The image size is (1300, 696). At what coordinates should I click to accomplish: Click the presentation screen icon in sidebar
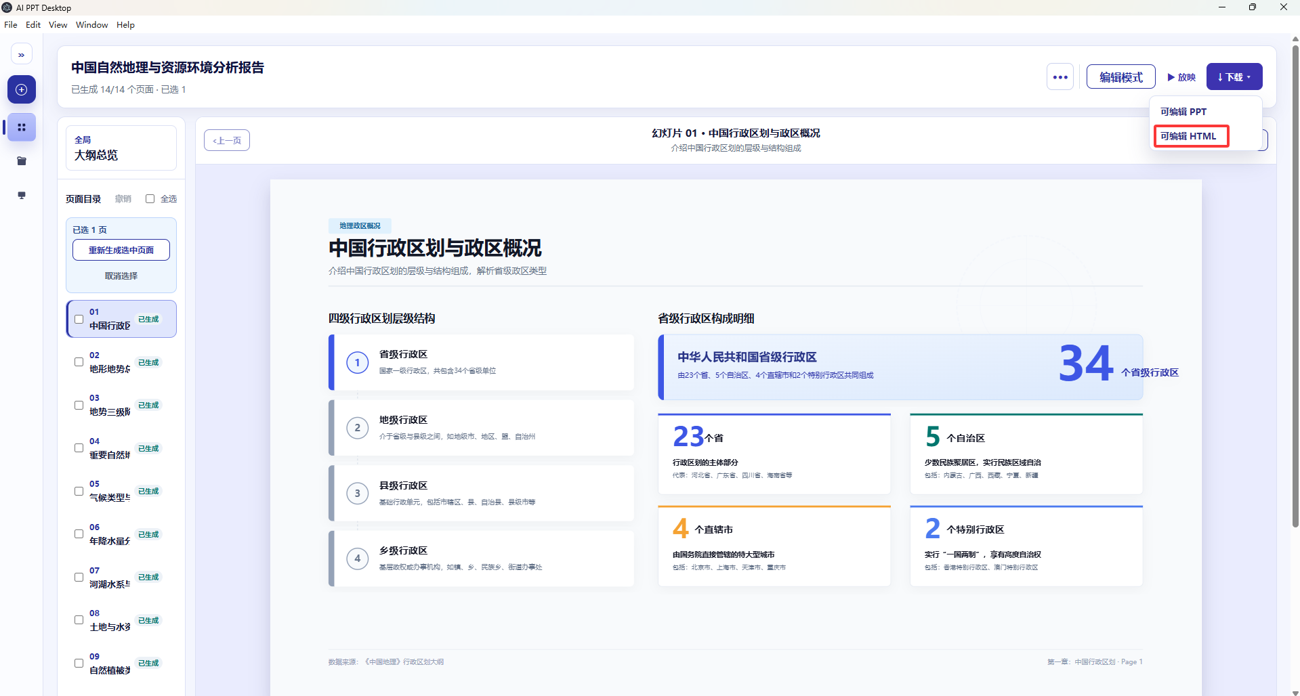[x=22, y=195]
